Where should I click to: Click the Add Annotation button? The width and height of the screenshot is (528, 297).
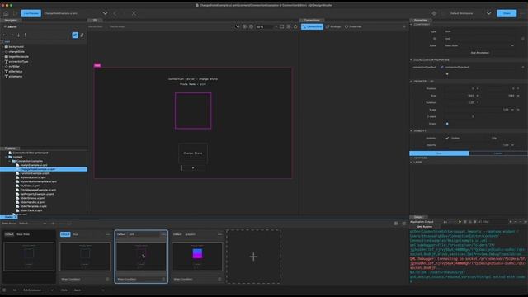pyautogui.click(x=479, y=53)
